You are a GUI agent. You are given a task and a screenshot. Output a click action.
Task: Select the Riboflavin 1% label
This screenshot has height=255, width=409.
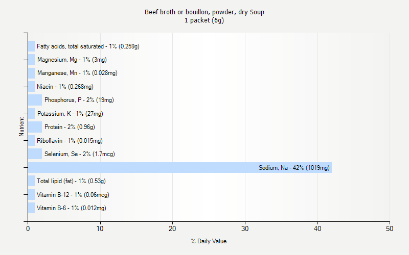70,141
